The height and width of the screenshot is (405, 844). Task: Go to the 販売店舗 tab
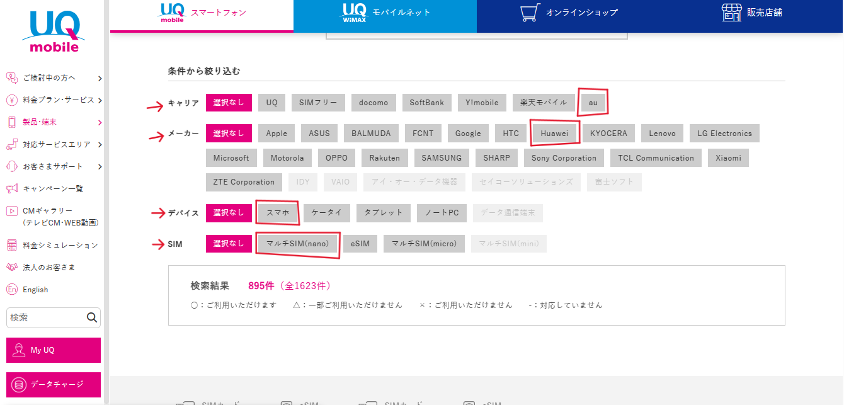tap(752, 16)
